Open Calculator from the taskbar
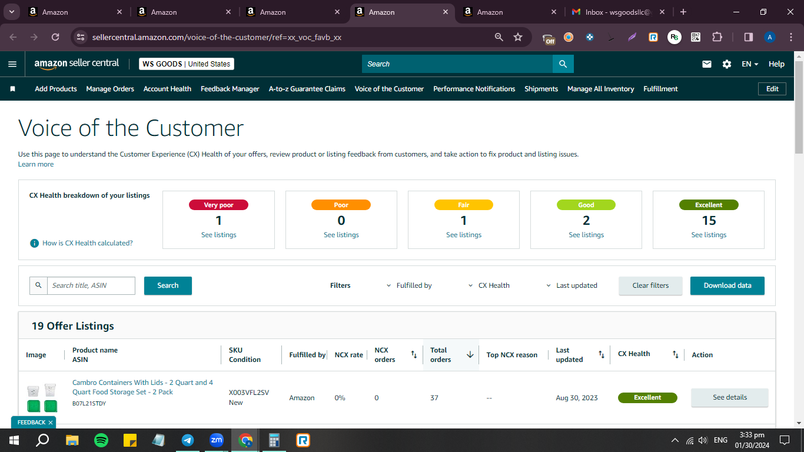 point(274,440)
